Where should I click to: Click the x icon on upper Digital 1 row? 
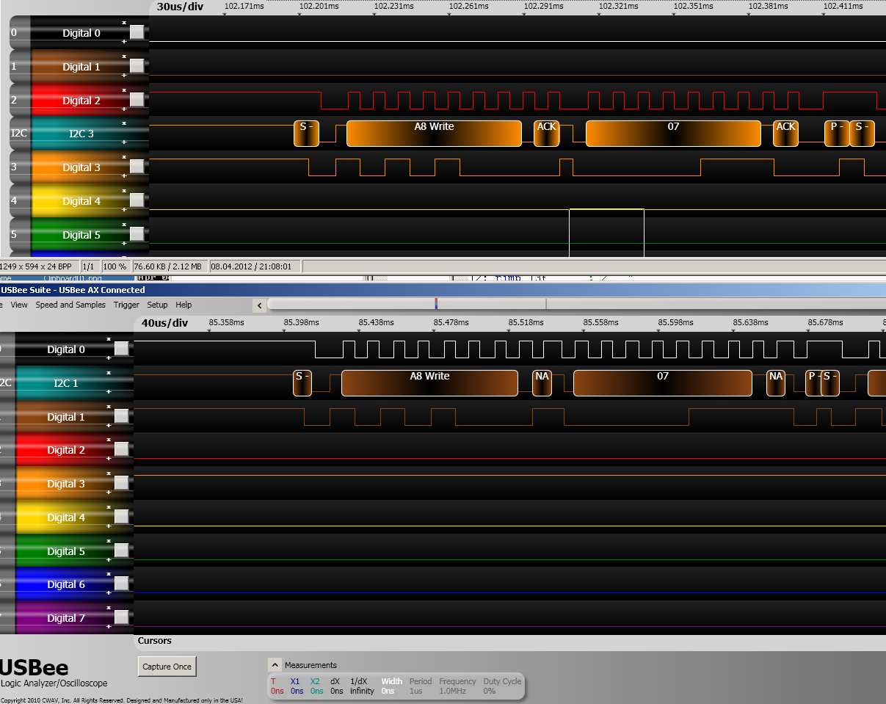point(124,57)
